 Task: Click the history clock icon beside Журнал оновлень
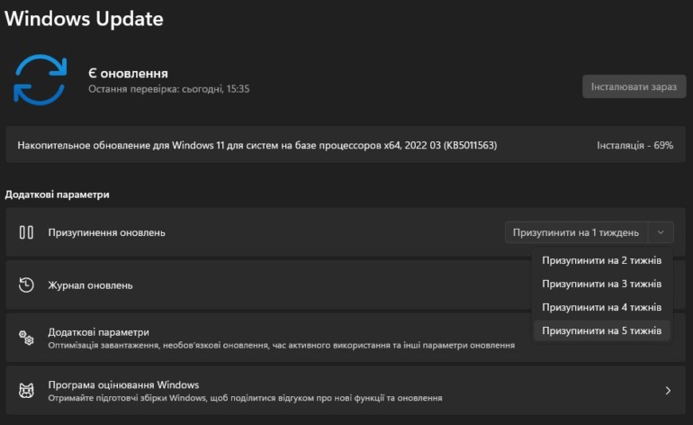(x=26, y=285)
